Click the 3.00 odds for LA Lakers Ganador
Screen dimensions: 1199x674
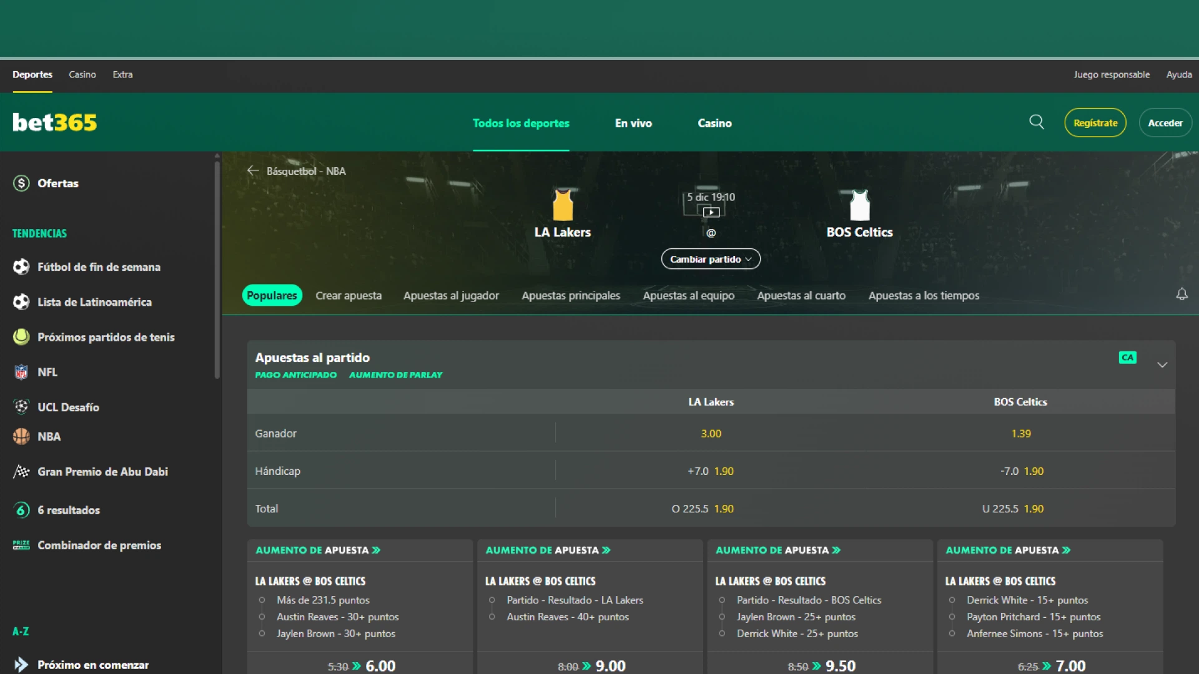tap(711, 432)
